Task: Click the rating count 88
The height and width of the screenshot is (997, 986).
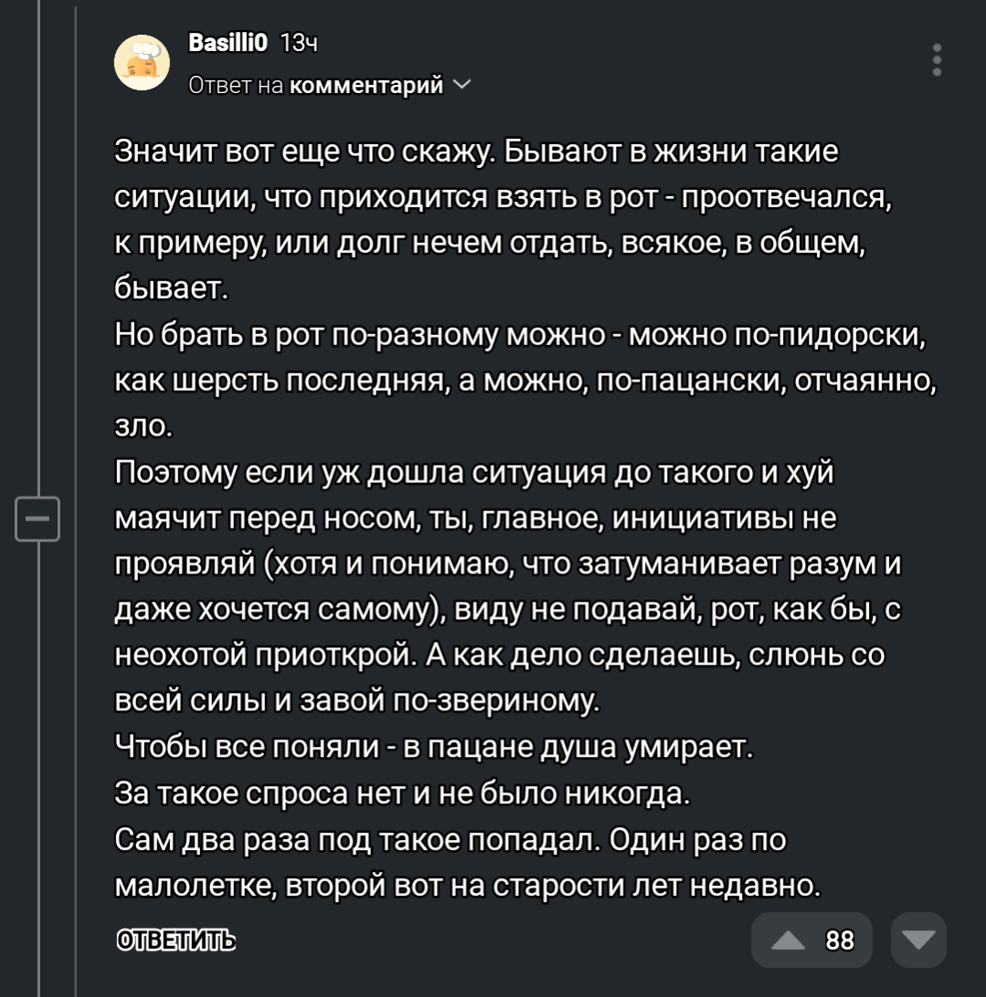Action: click(x=839, y=939)
